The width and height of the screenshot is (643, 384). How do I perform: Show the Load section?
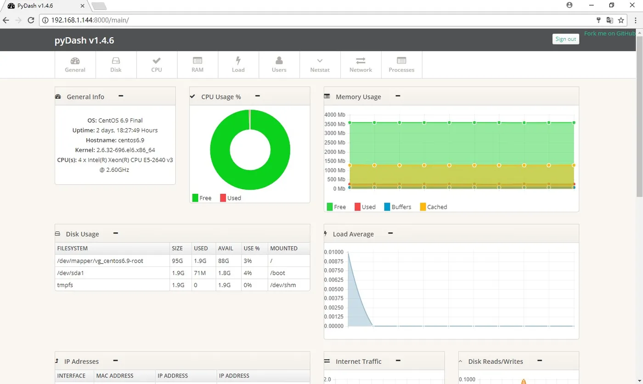coord(238,65)
